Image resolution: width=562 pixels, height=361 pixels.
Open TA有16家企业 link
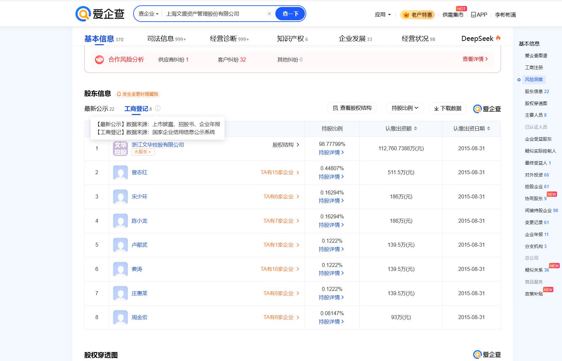pos(280,269)
